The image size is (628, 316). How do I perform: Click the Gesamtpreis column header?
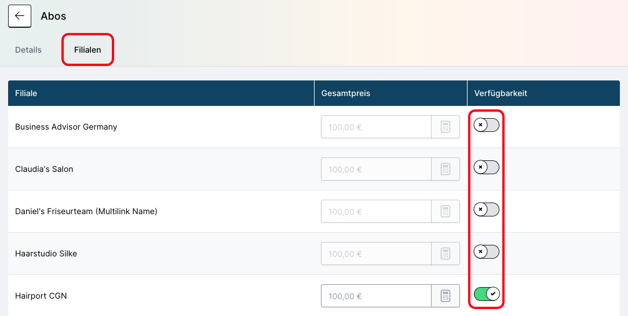tap(345, 93)
